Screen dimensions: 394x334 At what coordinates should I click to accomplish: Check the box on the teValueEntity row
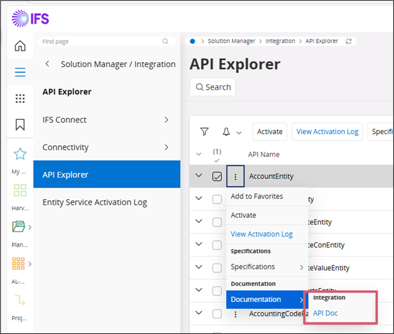[217, 268]
